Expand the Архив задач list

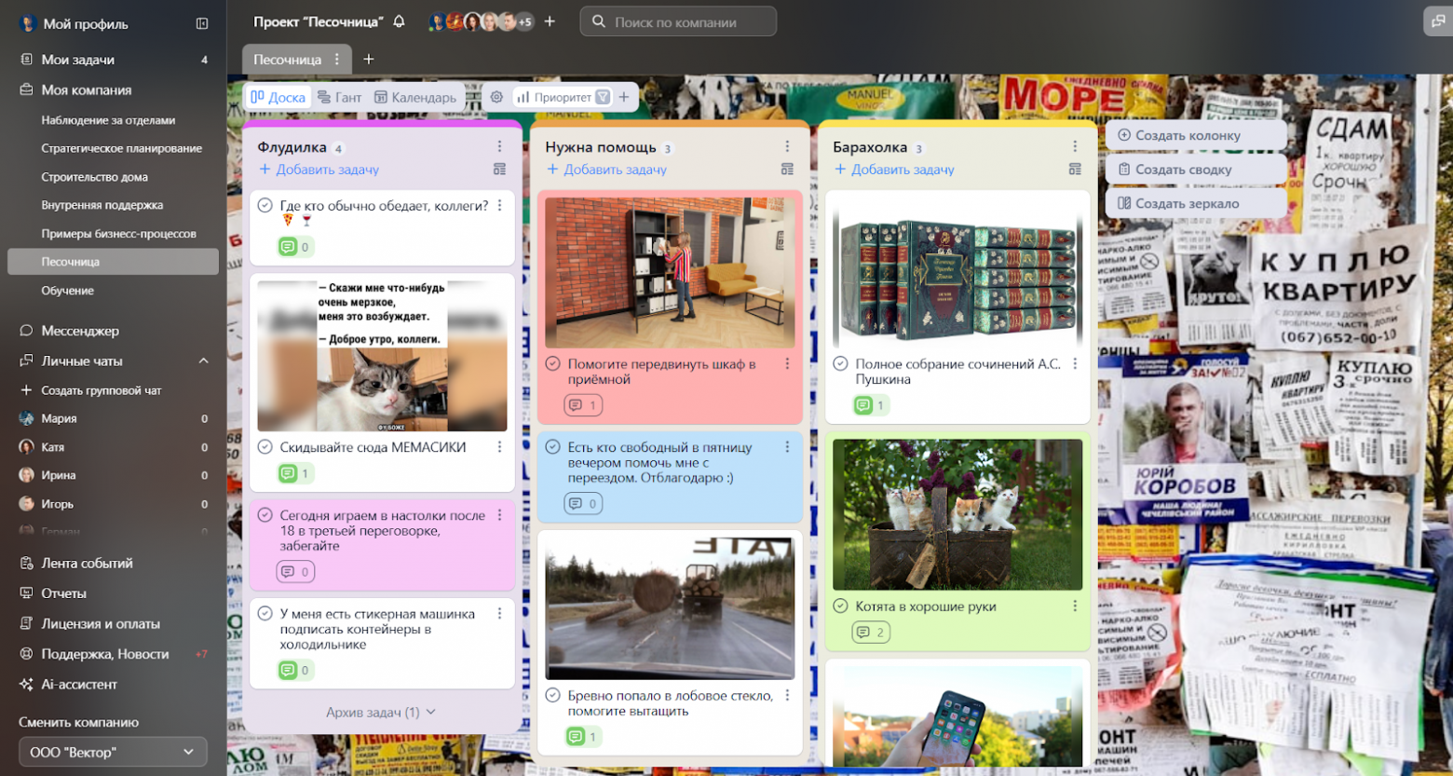click(x=380, y=712)
